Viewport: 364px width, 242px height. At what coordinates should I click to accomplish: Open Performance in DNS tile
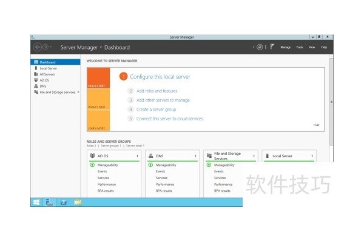(x=165, y=185)
